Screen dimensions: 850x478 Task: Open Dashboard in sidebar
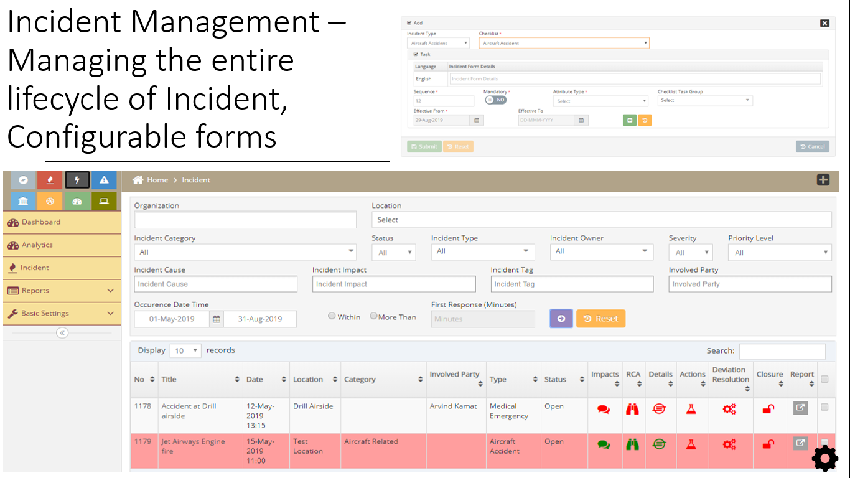[x=62, y=222]
